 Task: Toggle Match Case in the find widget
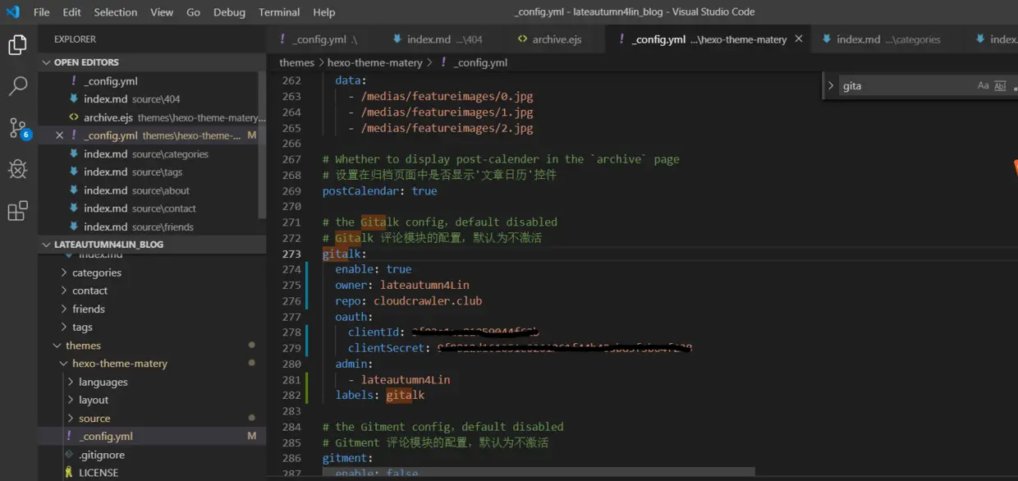(983, 85)
